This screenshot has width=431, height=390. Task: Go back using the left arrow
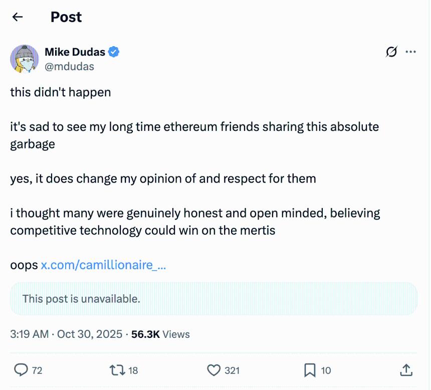click(x=18, y=17)
